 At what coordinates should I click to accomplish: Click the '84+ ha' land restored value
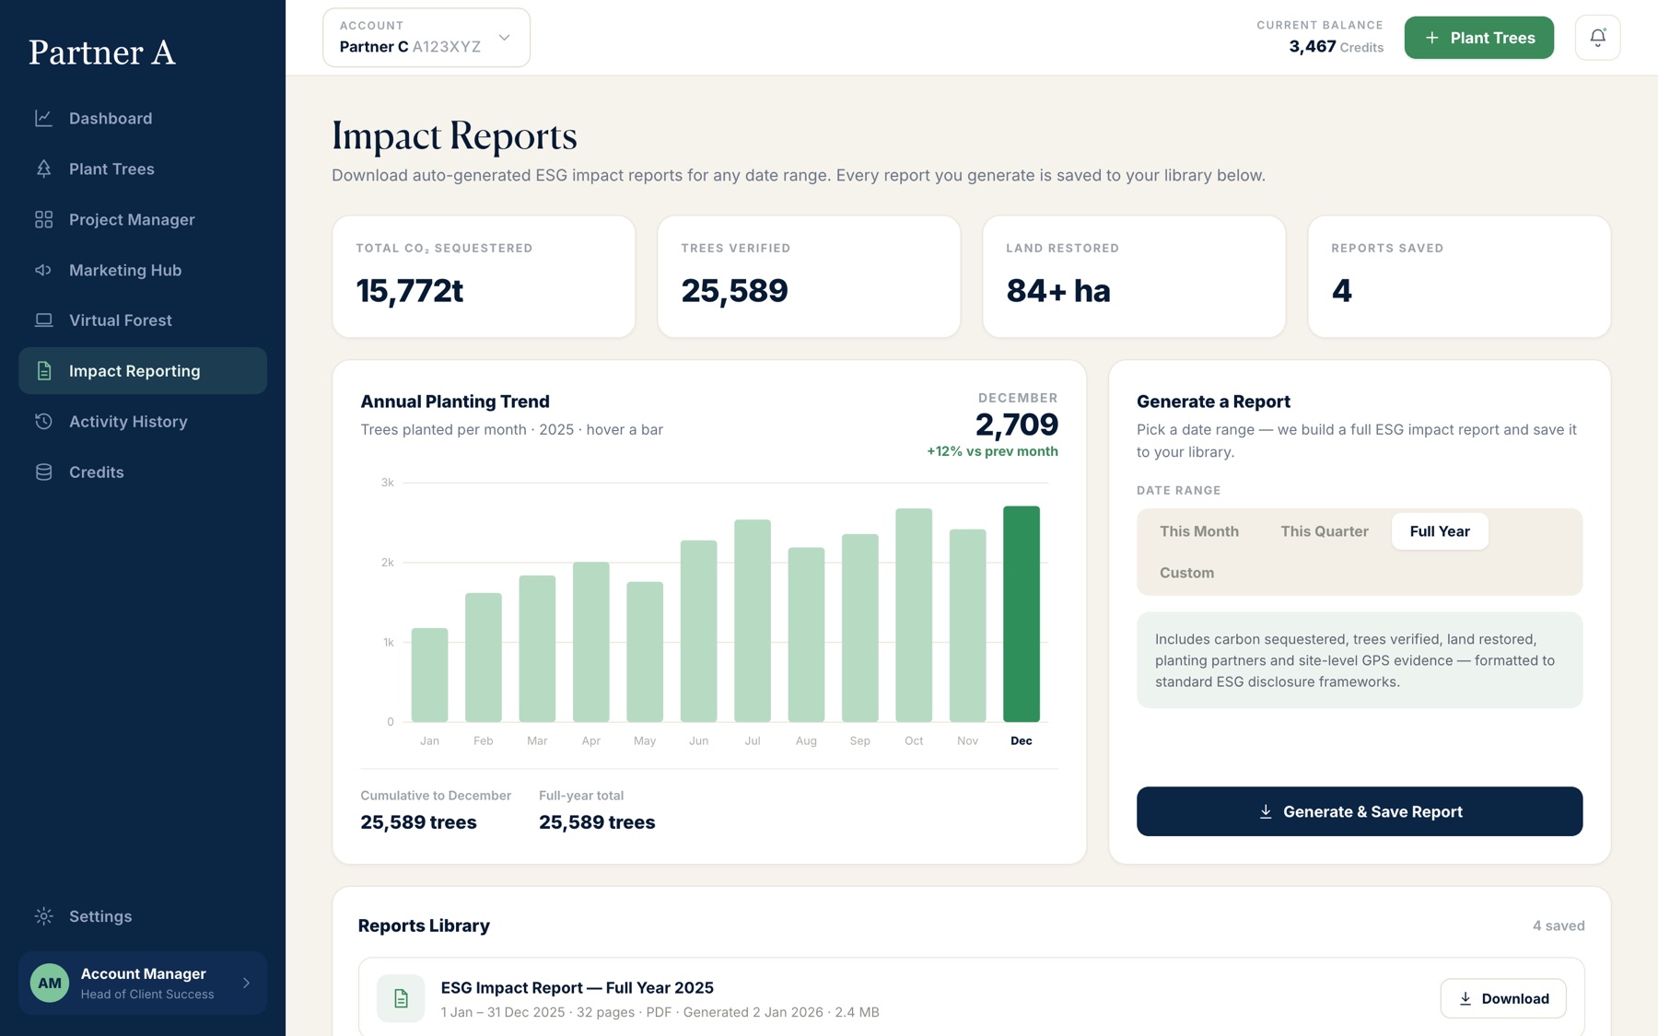pos(1057,291)
